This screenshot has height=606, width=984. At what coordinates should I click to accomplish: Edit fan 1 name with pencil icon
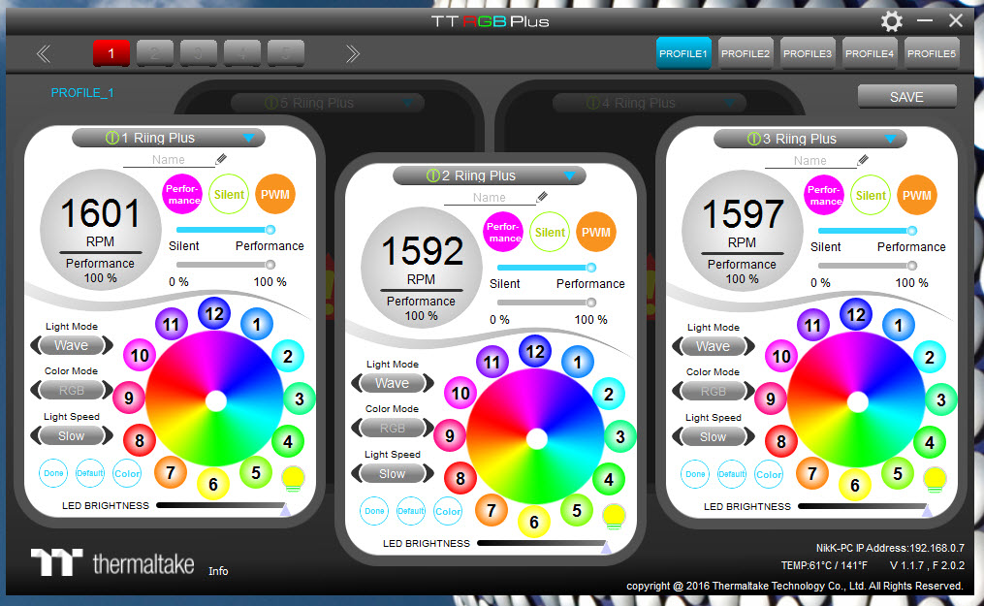(x=222, y=159)
